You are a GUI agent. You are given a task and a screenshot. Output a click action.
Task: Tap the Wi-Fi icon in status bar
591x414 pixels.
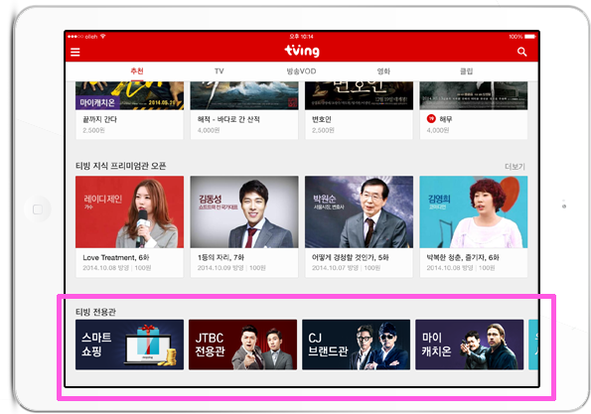tap(103, 36)
